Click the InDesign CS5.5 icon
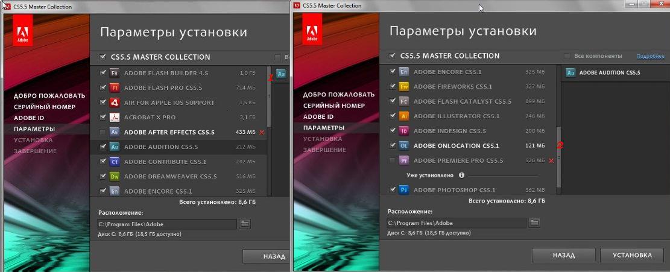 (x=404, y=131)
